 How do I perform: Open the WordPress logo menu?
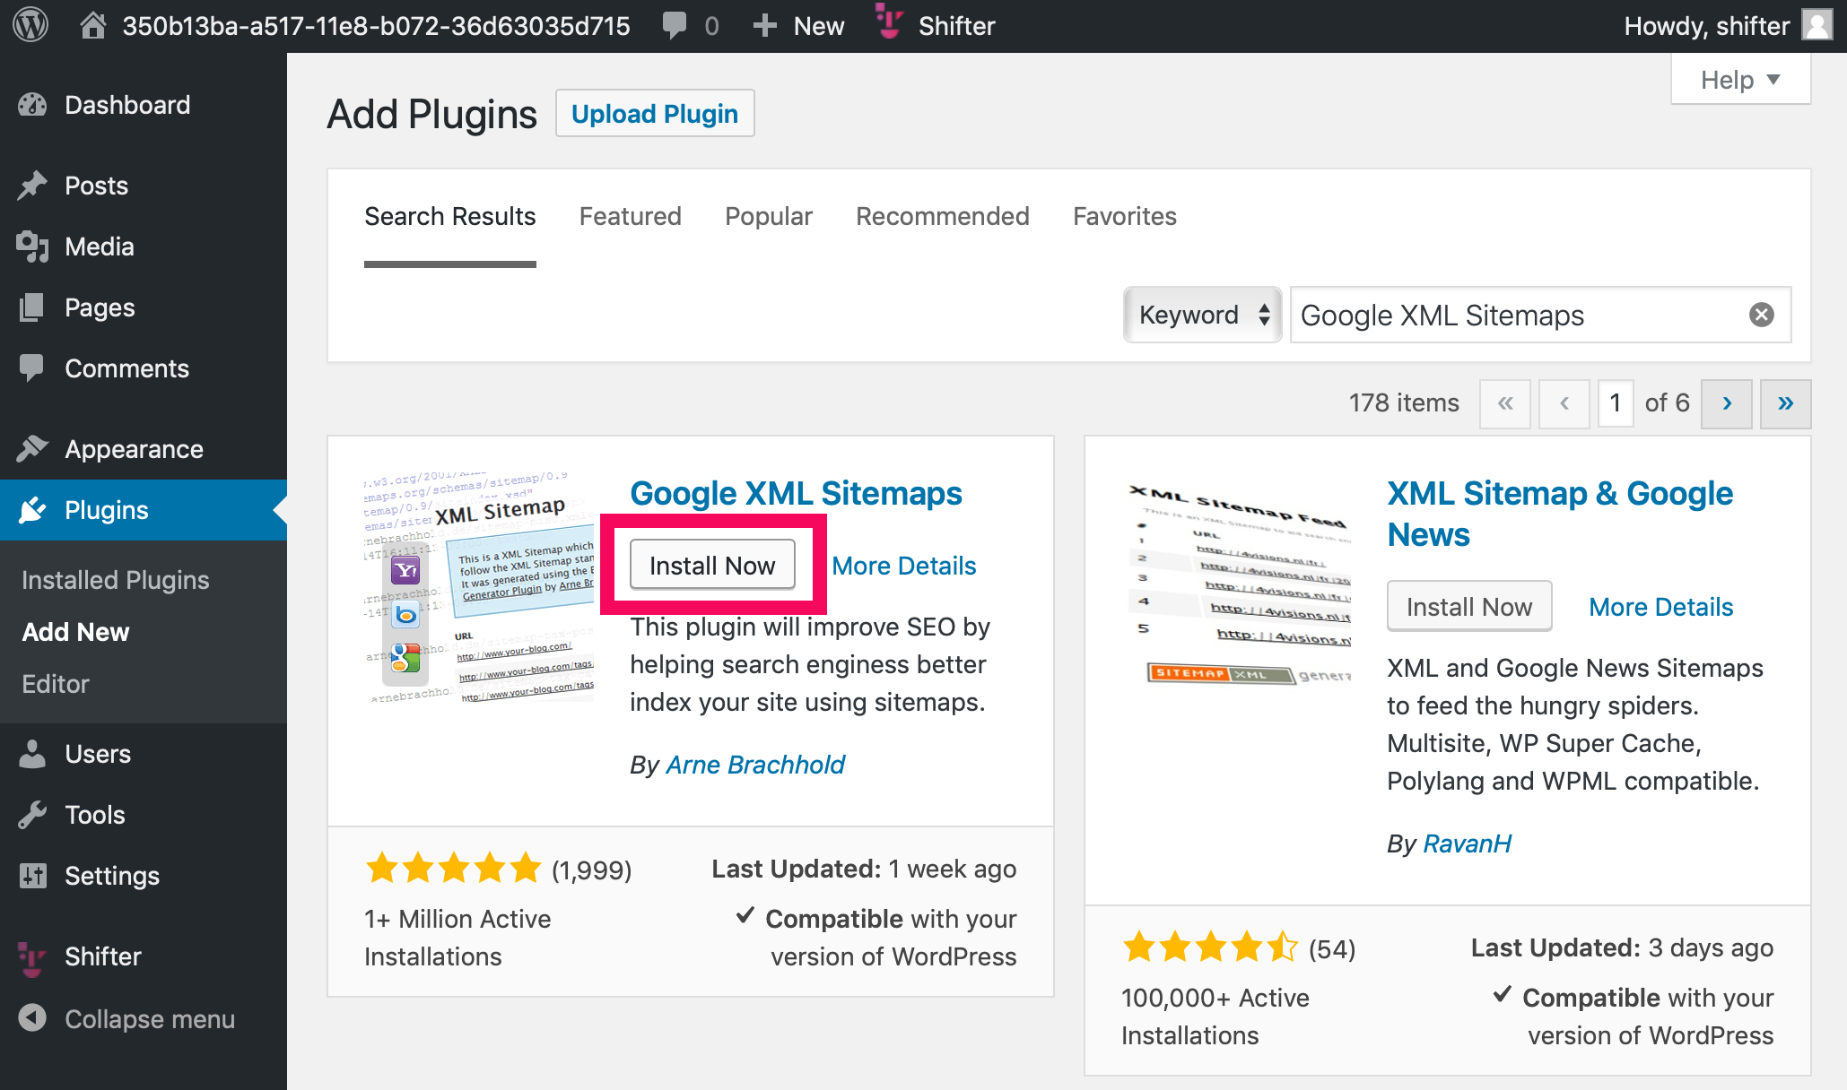pyautogui.click(x=30, y=25)
